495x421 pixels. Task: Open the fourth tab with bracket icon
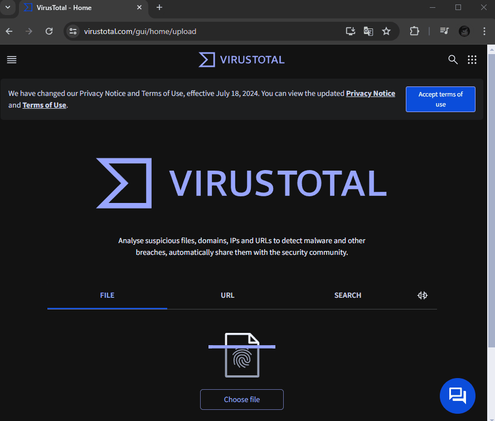point(423,296)
